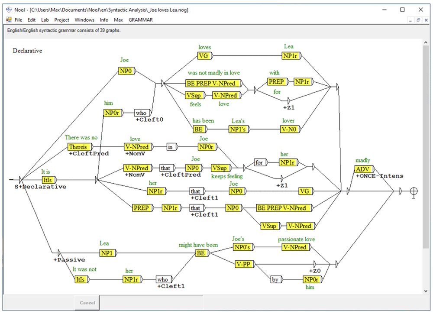Click the NooJ application icon in title bar
The height and width of the screenshot is (314, 433).
(9, 10)
